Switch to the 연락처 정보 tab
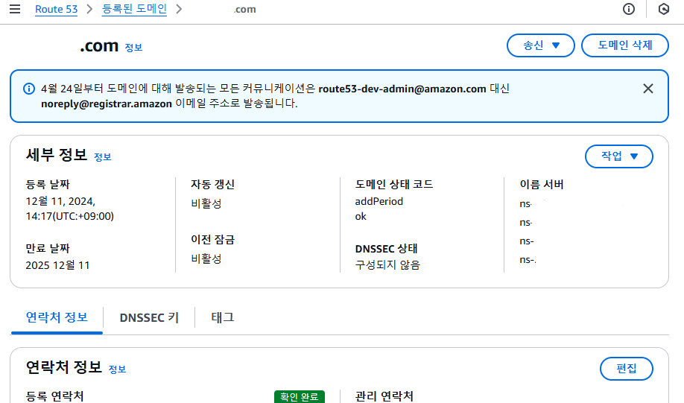The height and width of the screenshot is (403, 684). pyautogui.click(x=57, y=317)
